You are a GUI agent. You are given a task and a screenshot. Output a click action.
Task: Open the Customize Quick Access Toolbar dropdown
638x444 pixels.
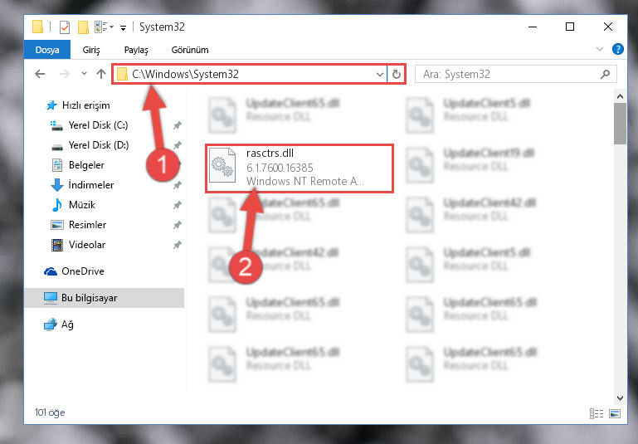(123, 27)
